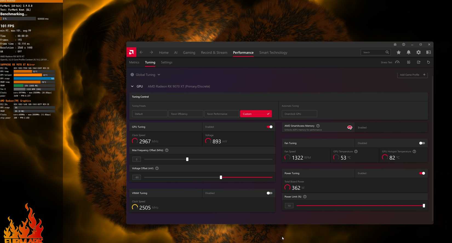Start the Stress Test icon

(x=397, y=62)
